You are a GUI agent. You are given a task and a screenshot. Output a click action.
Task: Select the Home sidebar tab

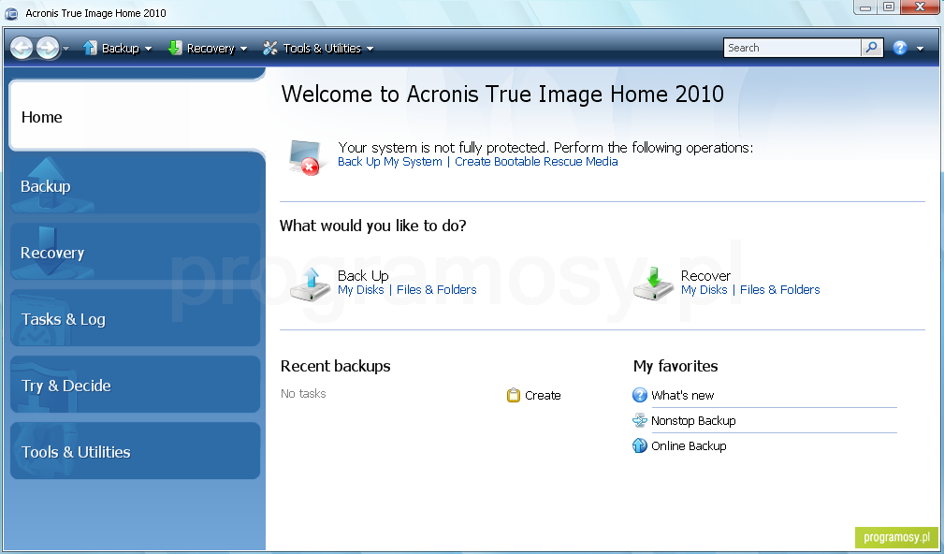pos(138,116)
